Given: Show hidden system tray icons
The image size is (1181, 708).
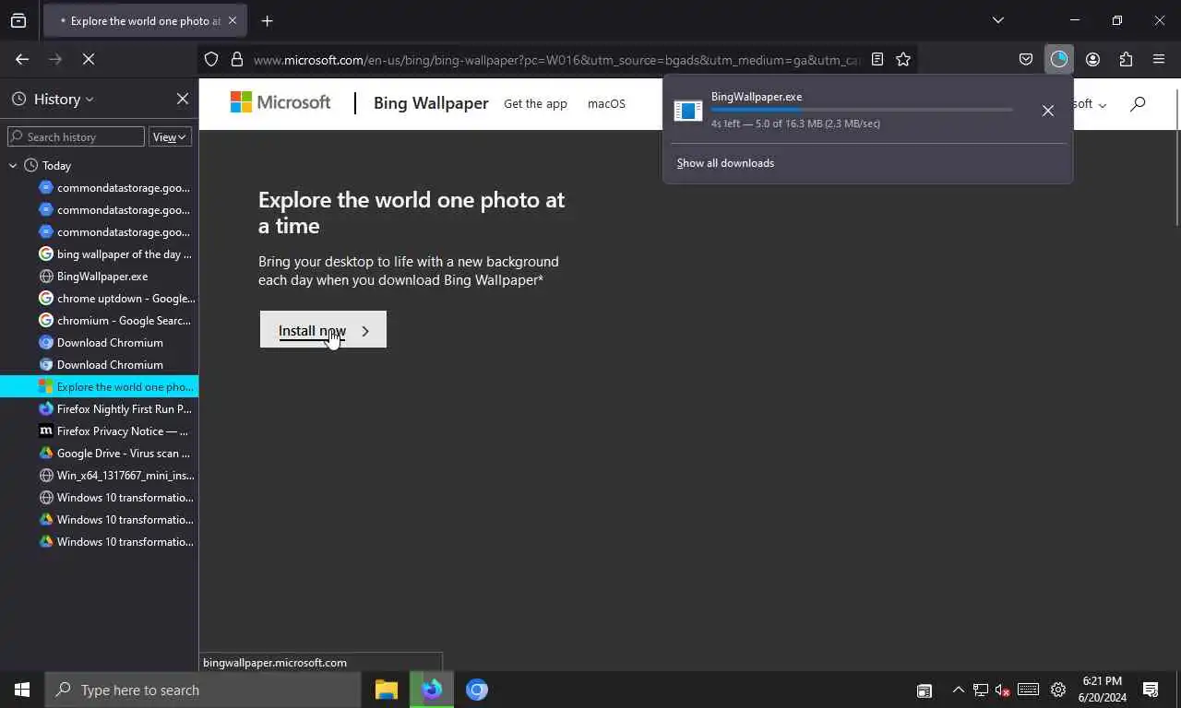Looking at the screenshot, I should coord(958,690).
